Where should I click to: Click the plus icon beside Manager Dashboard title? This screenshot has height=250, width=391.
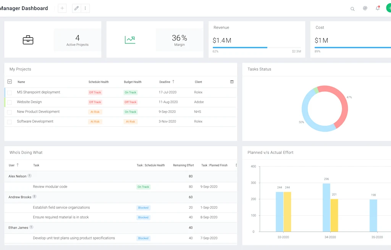click(62, 8)
